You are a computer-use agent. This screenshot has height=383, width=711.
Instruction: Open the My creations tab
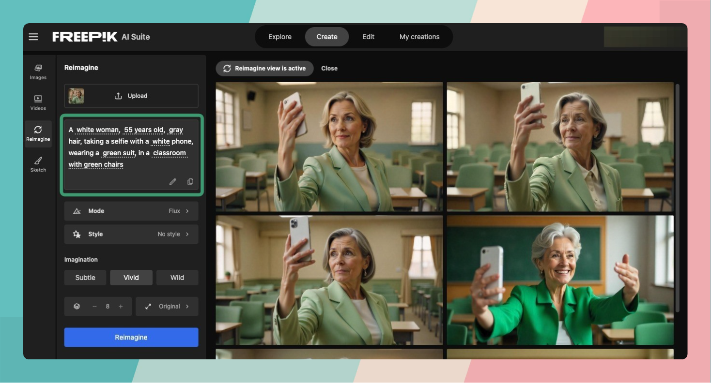pyautogui.click(x=419, y=37)
